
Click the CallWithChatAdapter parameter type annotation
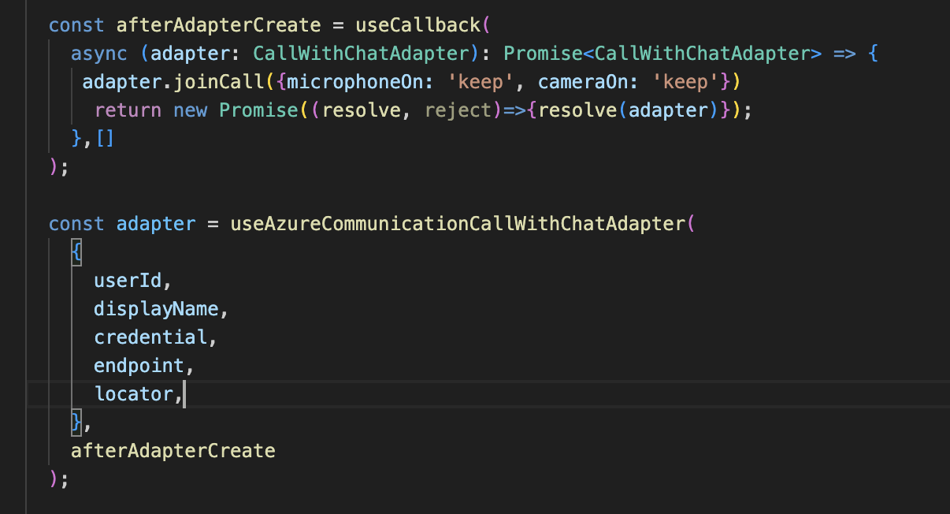point(361,54)
